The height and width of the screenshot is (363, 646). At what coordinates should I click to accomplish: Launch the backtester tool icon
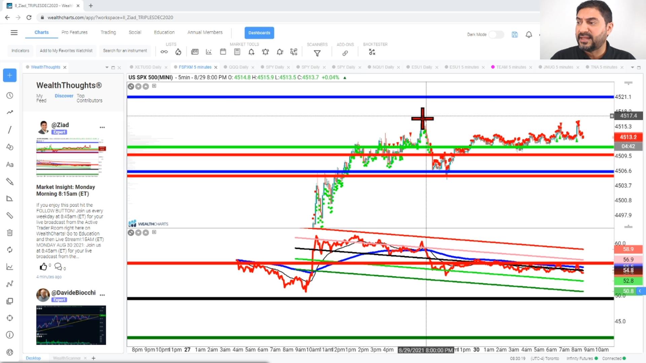372,52
